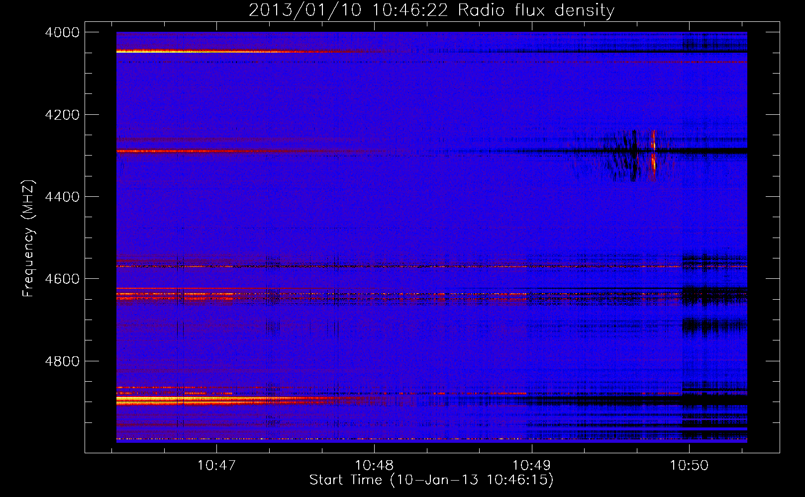Select the 4800 frequency axis label
This screenshot has height=497, width=805.
coord(62,361)
